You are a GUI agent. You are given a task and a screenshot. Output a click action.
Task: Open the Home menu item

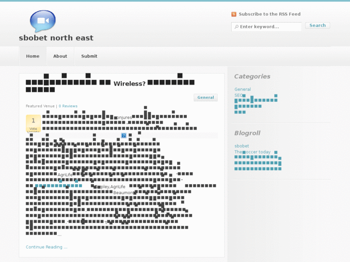(33, 56)
